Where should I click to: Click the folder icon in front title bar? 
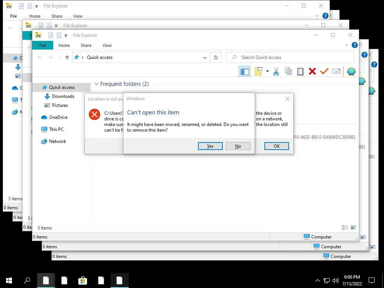point(38,35)
